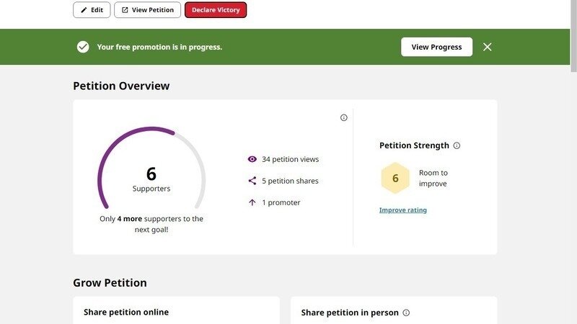The width and height of the screenshot is (577, 324).
Task: Click the yellow hexagon strength score badge
Action: [x=395, y=178]
